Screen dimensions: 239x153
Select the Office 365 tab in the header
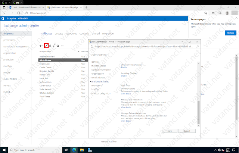pyautogui.click(x=23, y=18)
